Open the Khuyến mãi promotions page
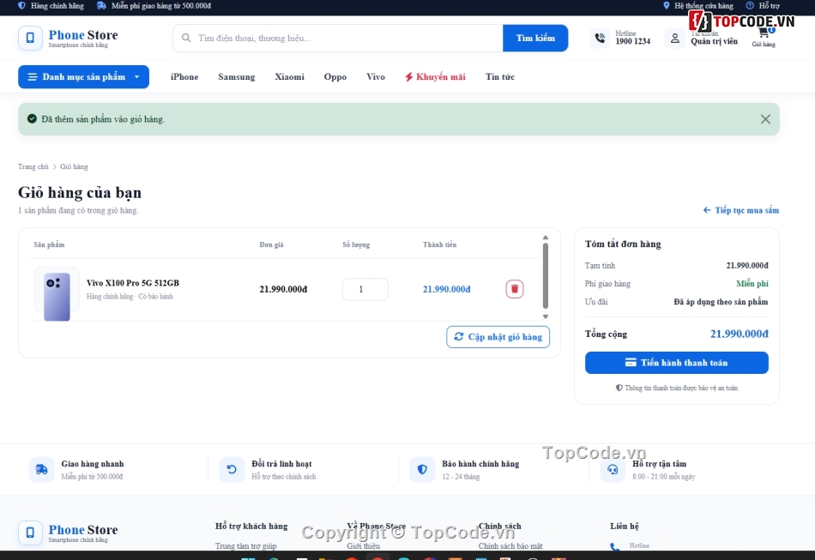This screenshot has width=815, height=560. tap(435, 77)
